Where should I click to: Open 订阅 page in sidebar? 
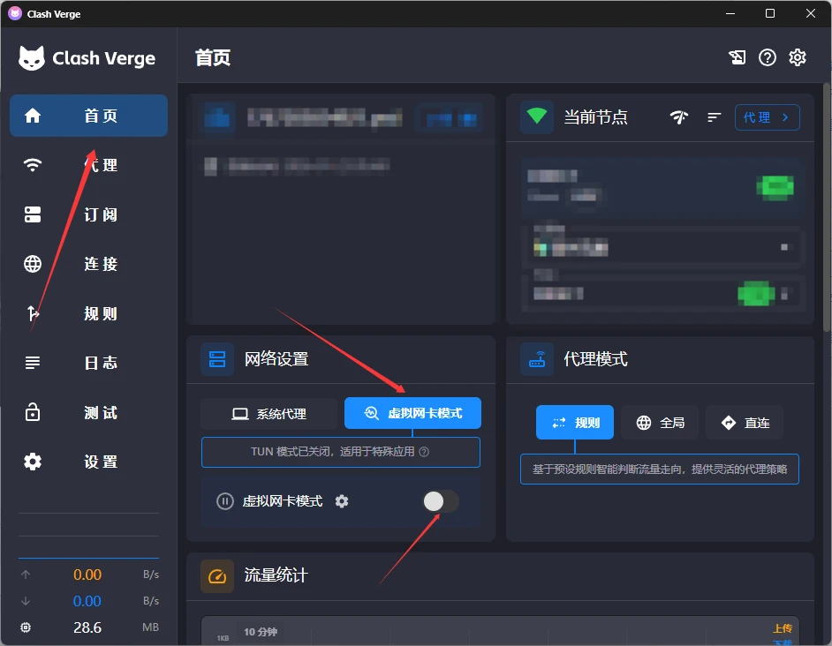(88, 214)
